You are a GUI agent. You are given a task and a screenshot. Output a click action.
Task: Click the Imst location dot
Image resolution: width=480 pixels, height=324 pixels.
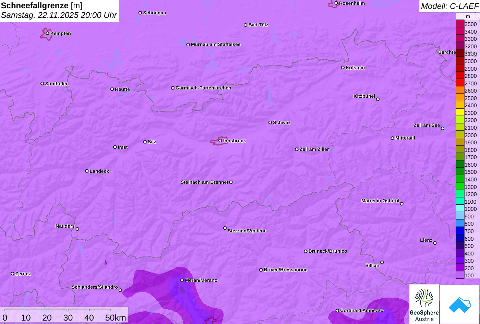[115, 147]
